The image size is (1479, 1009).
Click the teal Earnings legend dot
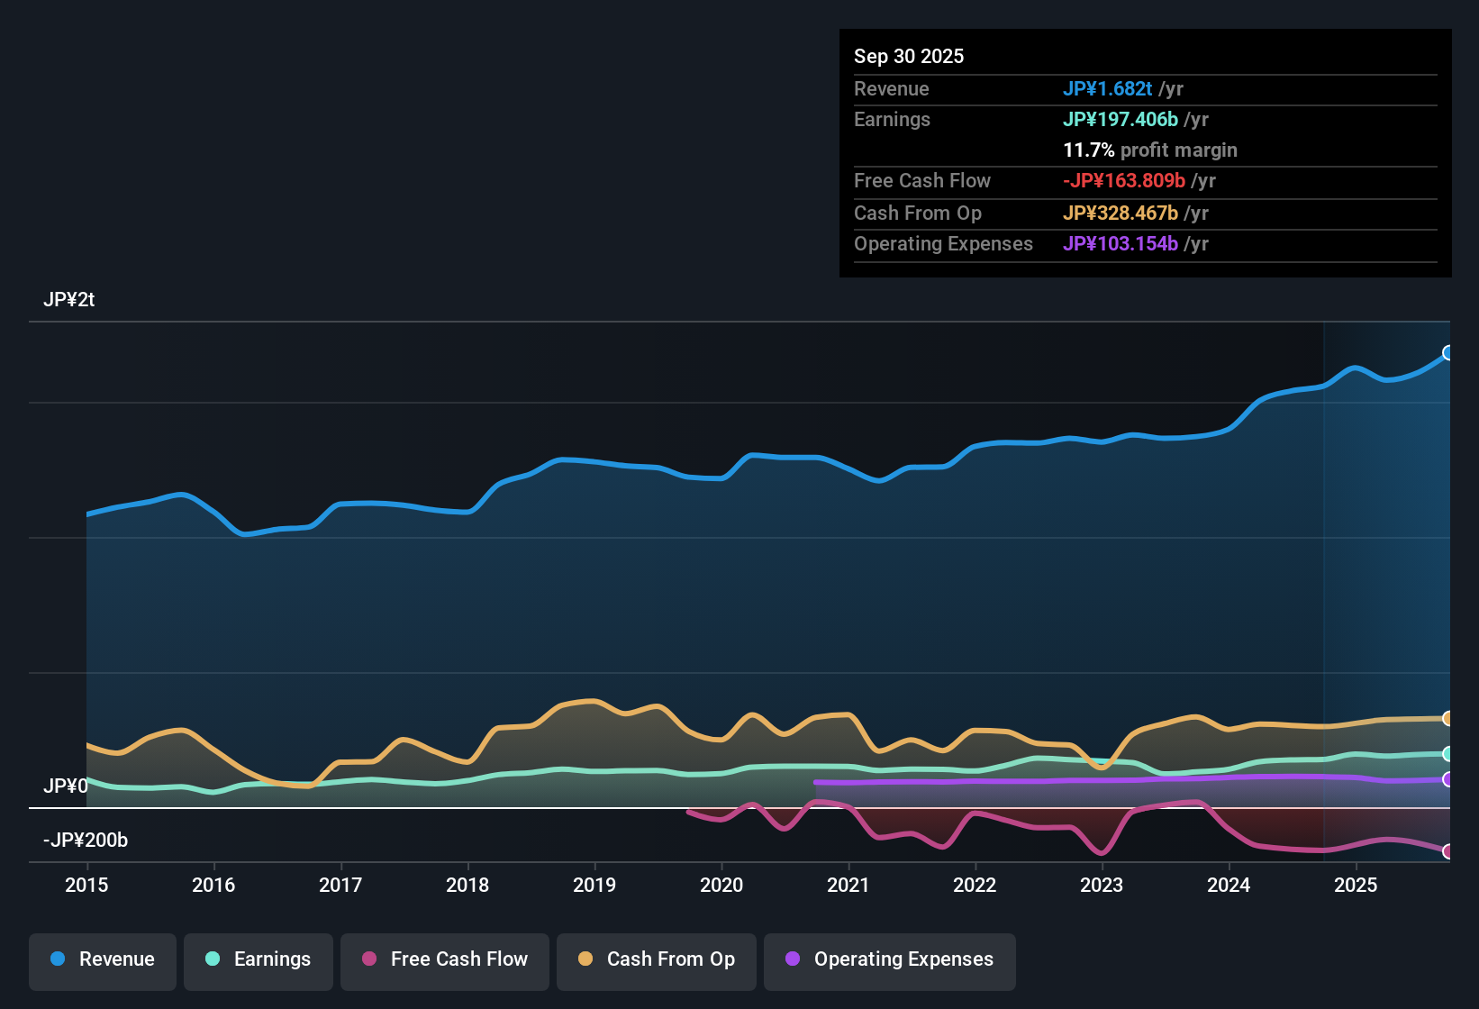213,959
